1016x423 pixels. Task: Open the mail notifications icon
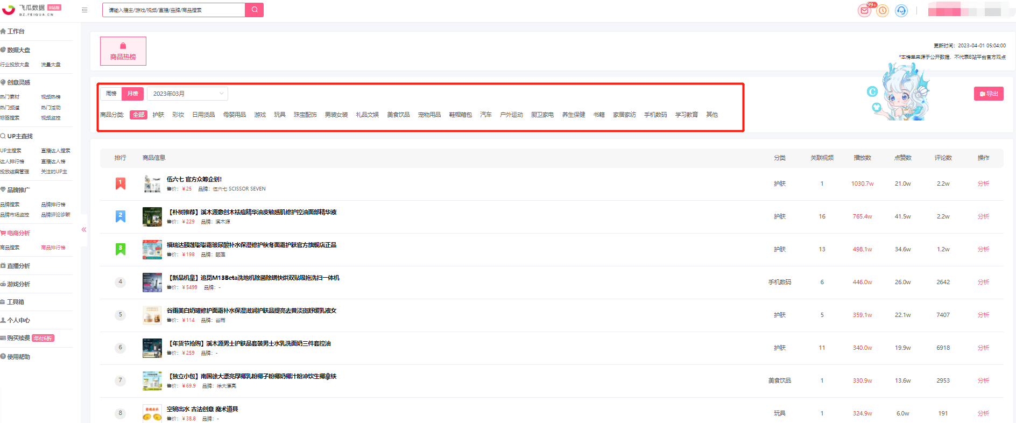[x=864, y=10]
